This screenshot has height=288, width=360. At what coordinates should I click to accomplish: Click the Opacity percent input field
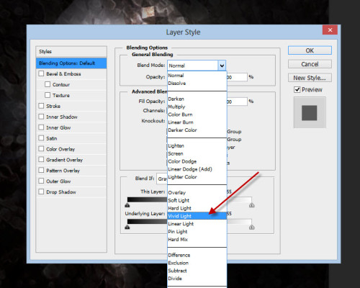pos(237,77)
